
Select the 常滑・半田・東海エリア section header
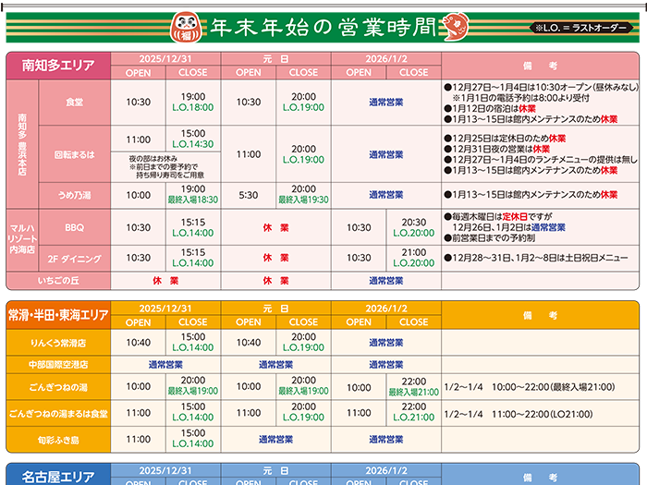pos(58,315)
